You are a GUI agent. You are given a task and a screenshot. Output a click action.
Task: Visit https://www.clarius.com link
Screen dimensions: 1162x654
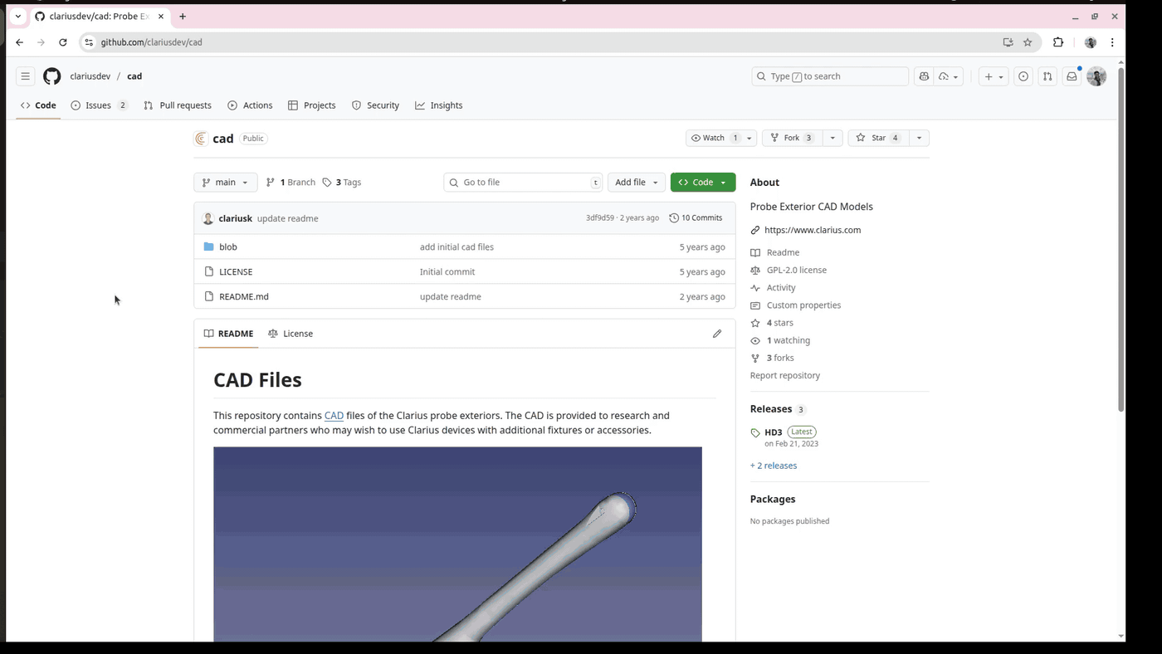click(x=813, y=230)
